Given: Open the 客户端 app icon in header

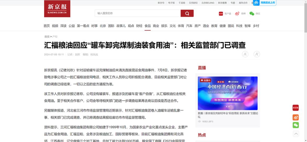Looking at the screenshot, I should [221, 14].
